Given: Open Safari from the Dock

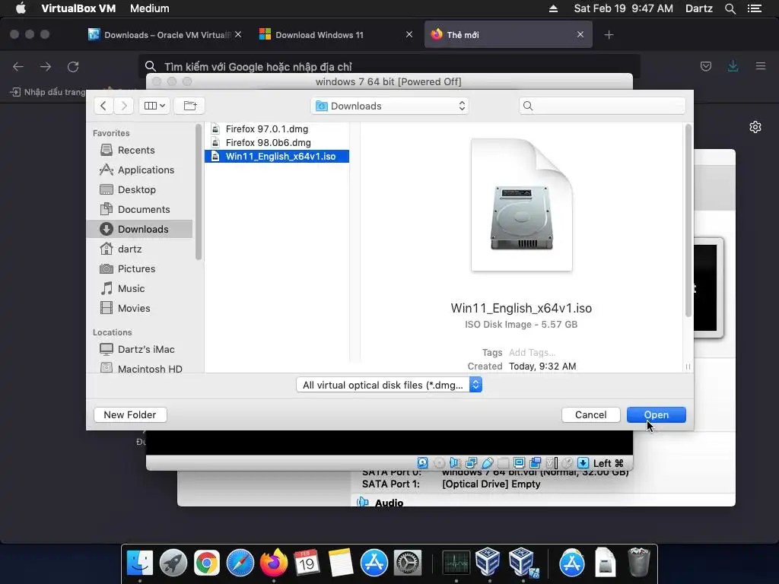Looking at the screenshot, I should click(x=240, y=563).
